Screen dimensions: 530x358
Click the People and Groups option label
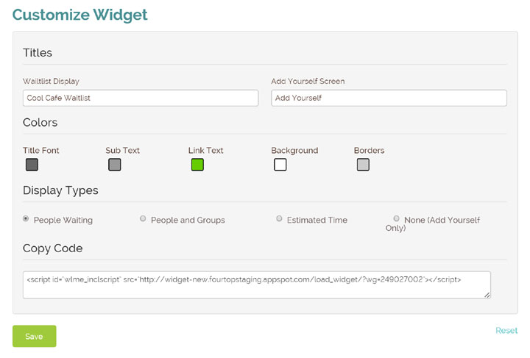[x=188, y=220]
